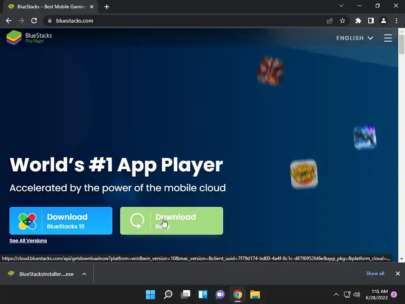Open the hamburger menu on BlueStacks site
405x304 pixels.
[x=388, y=38]
